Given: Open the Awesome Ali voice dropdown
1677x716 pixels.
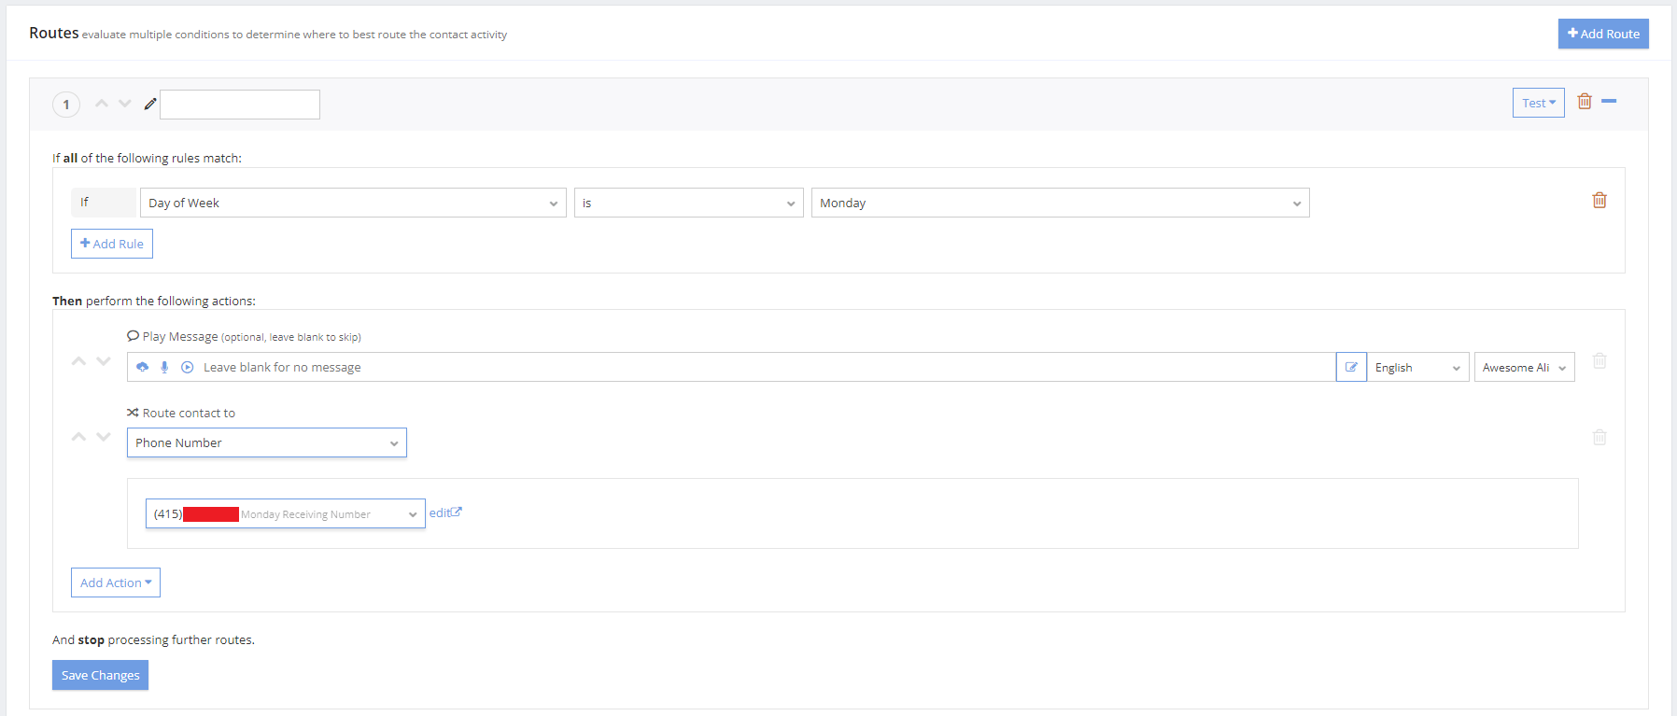Looking at the screenshot, I should click(1524, 367).
